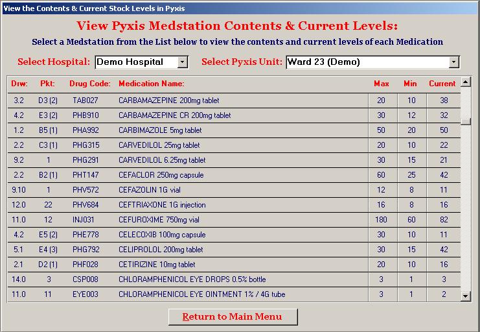
Task: Select CELIPROLOL 200mg tablet name
Action: click(161, 250)
